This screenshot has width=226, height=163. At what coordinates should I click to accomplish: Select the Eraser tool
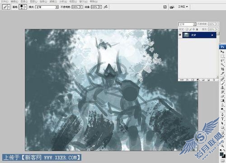tap(222, 96)
